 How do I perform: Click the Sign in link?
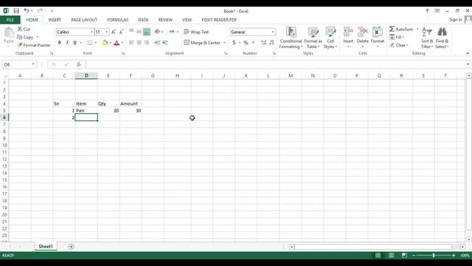pos(456,20)
